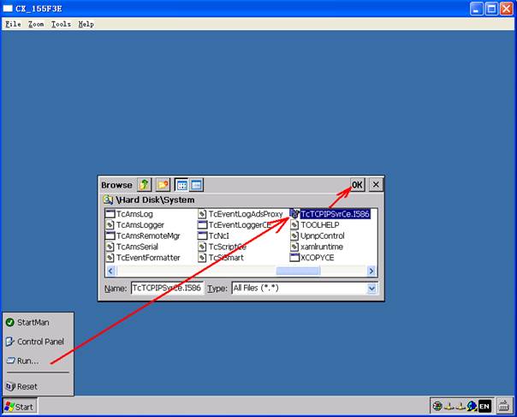This screenshot has height=417, width=517.
Task: Open the Zoom menu
Action: [x=36, y=24]
